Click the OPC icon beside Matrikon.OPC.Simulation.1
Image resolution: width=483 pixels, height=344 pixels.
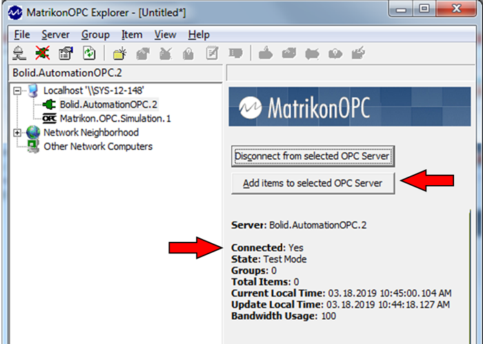[50, 118]
